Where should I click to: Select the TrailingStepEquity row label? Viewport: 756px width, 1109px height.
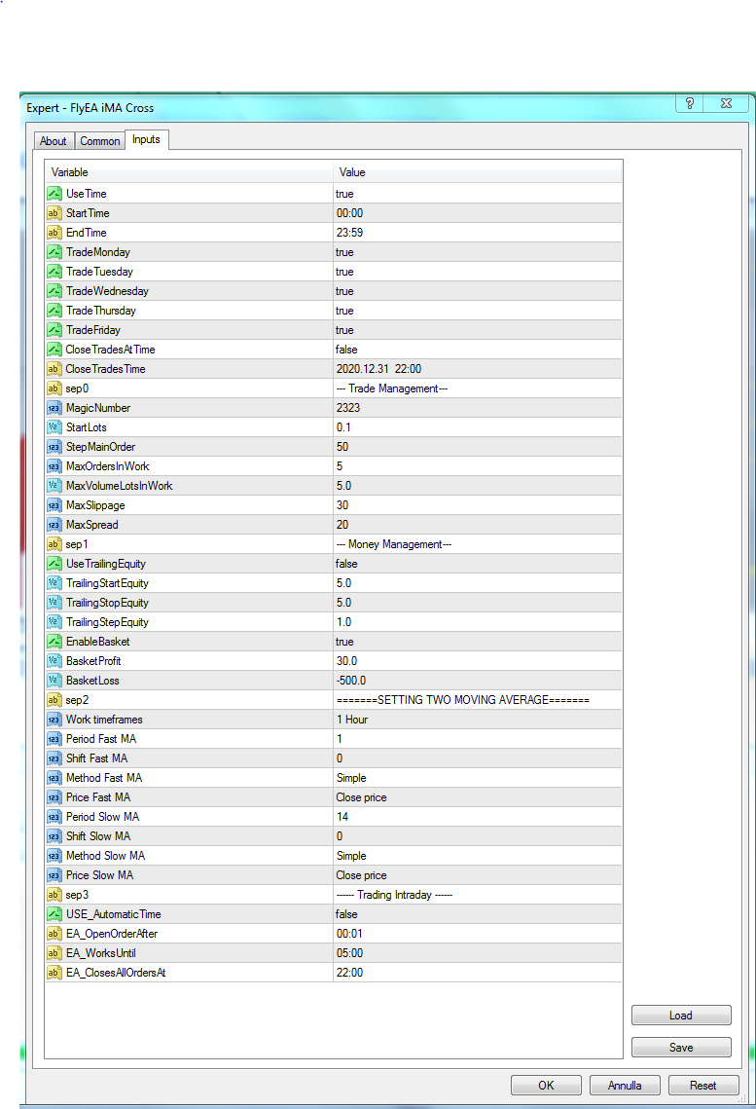107,622
